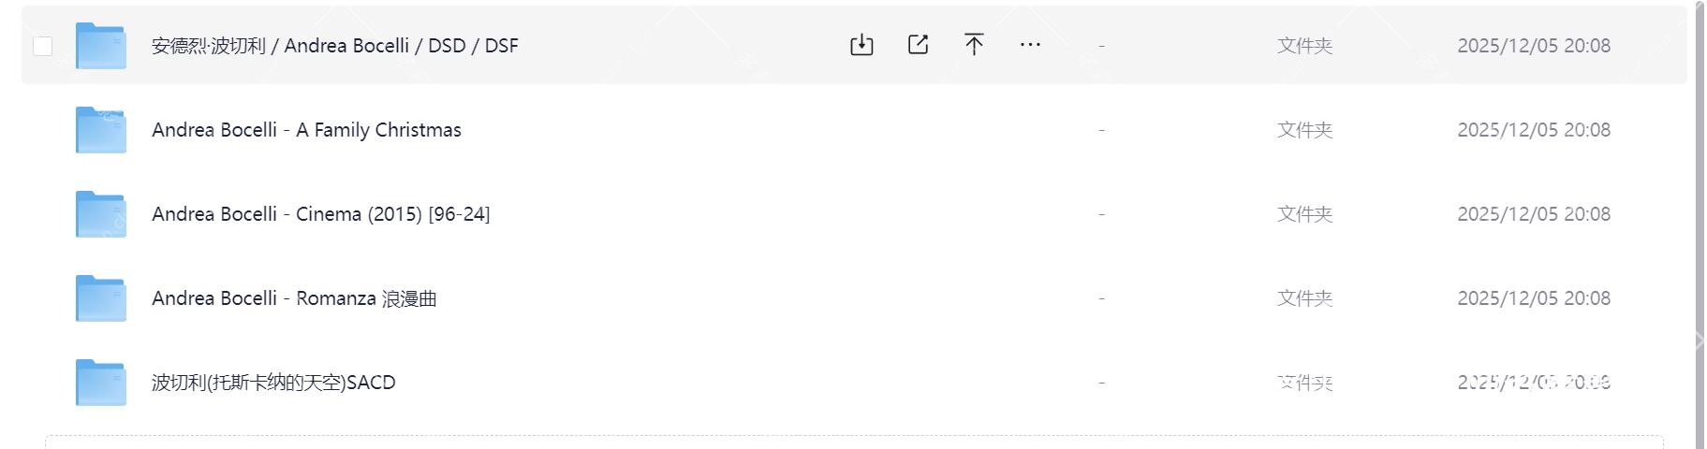Click the folder icon for A Family Christmas

point(101,130)
